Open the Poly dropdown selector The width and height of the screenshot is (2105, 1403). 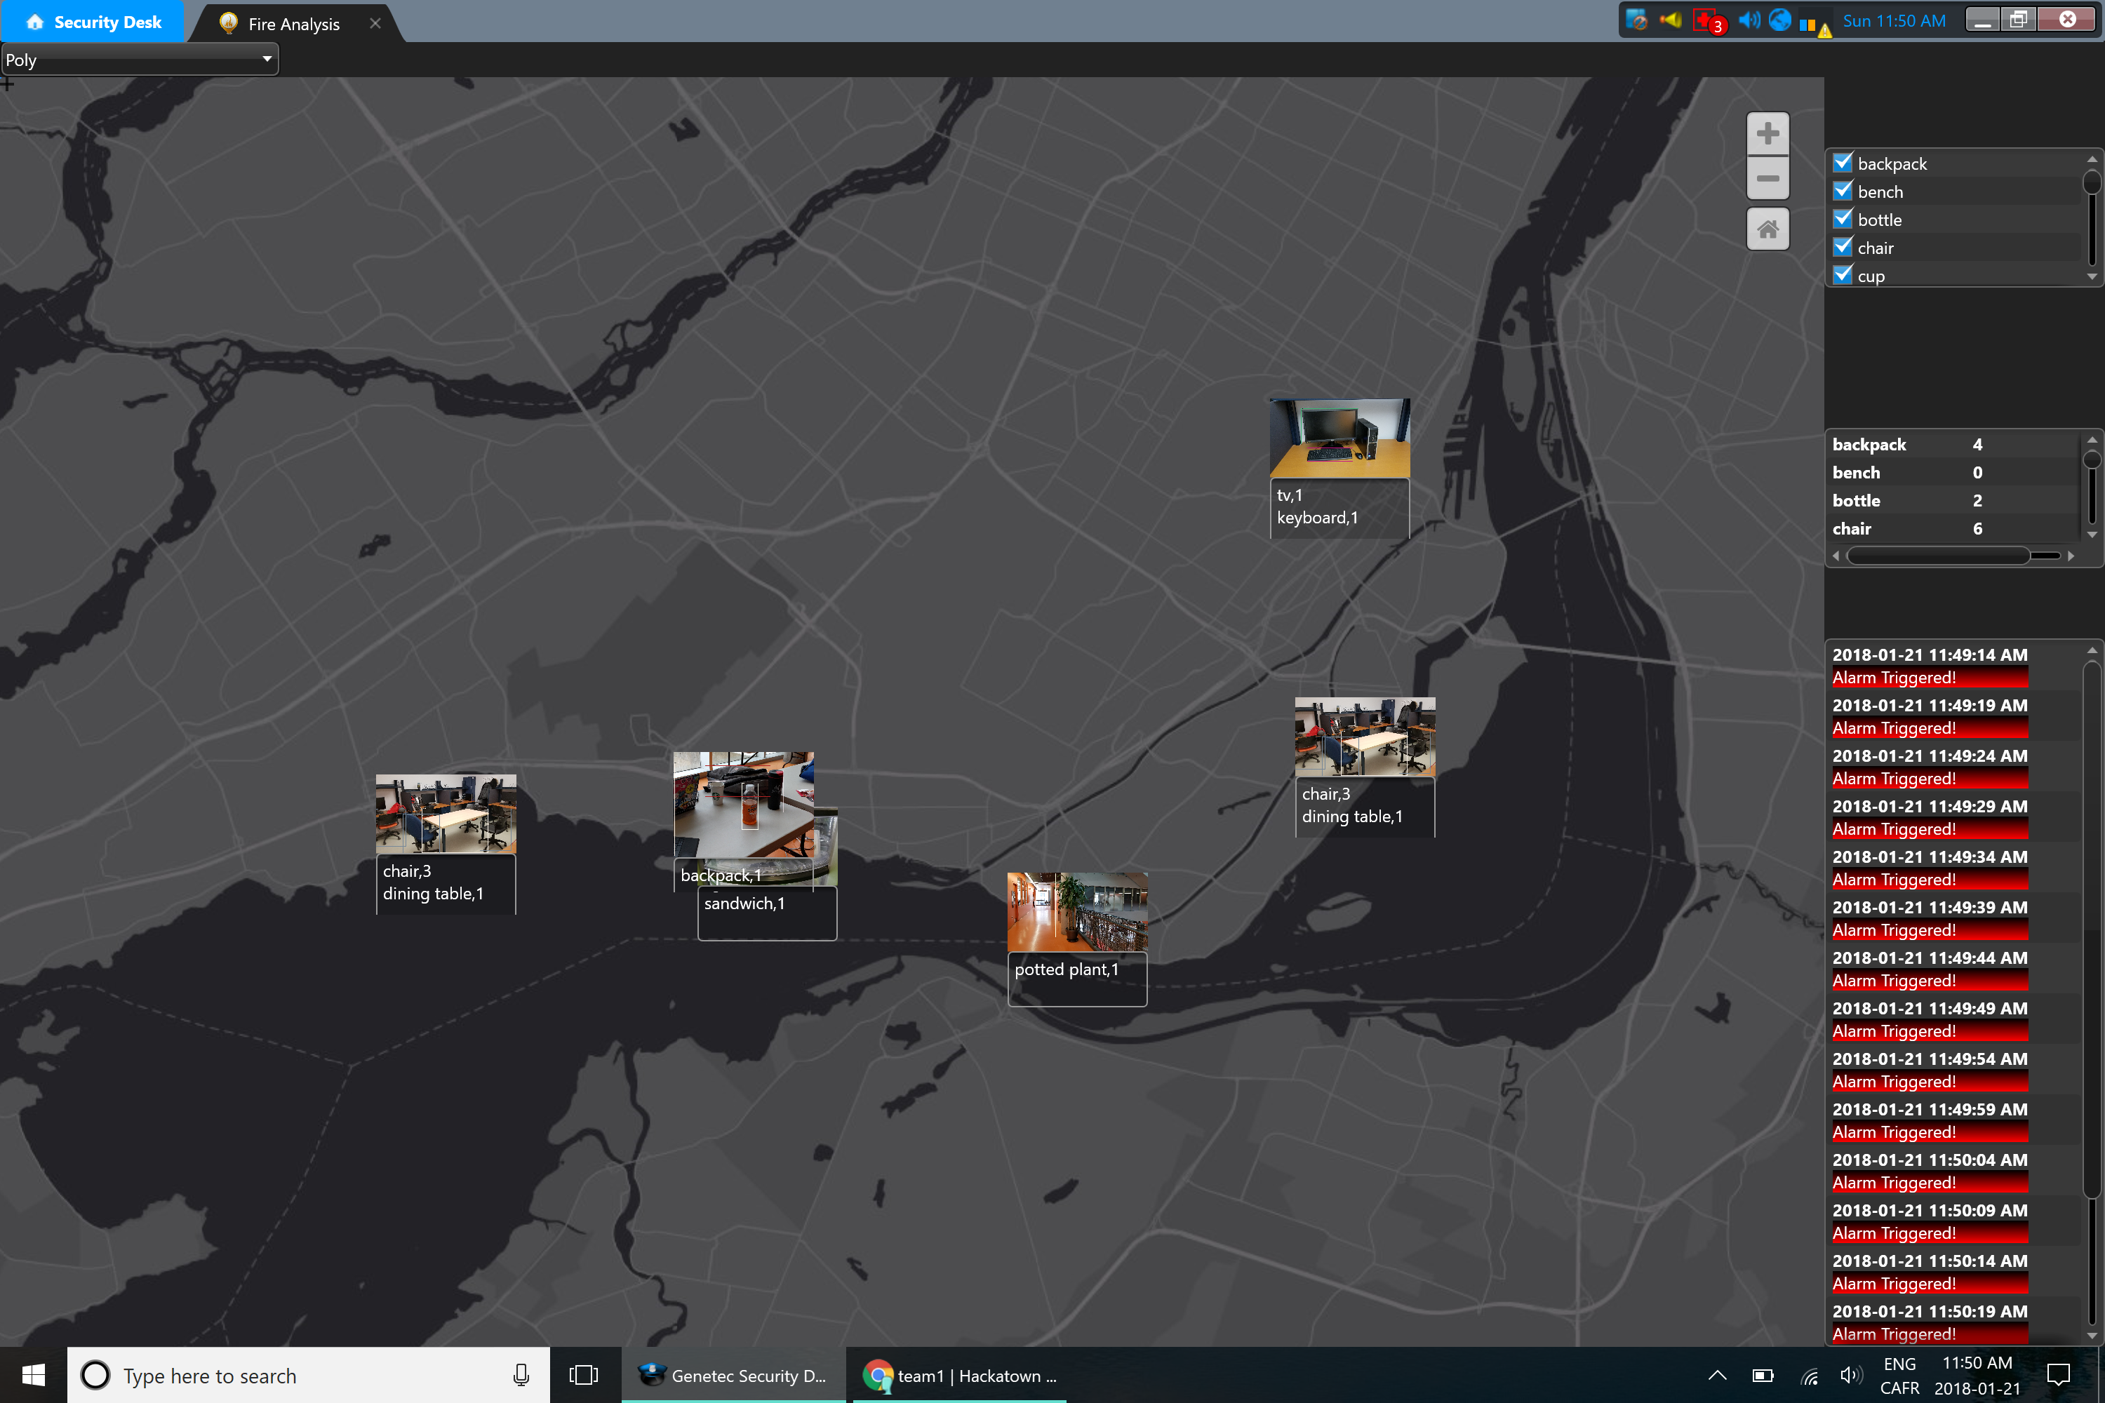pos(140,60)
